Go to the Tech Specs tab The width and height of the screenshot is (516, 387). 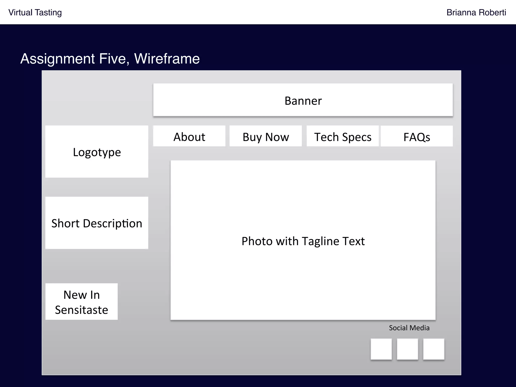coord(342,136)
